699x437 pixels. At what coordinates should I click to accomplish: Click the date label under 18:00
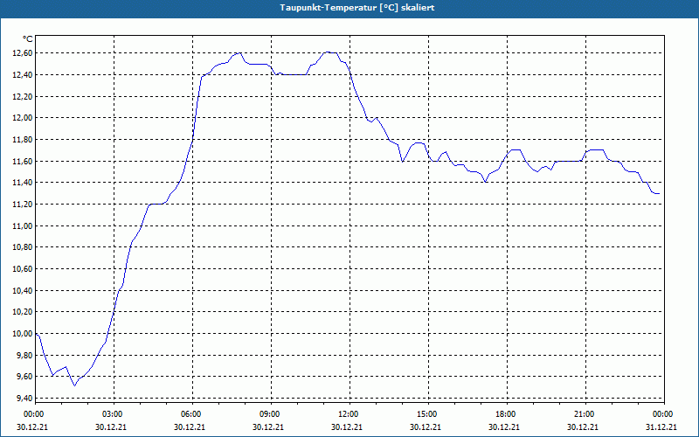click(x=504, y=427)
